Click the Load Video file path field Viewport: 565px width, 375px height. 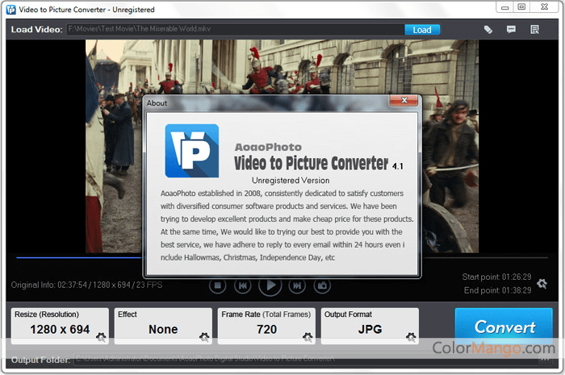tap(234, 30)
